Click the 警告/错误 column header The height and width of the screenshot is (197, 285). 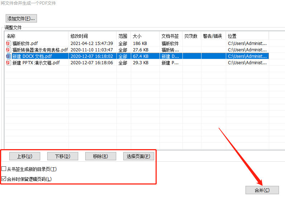(213, 36)
